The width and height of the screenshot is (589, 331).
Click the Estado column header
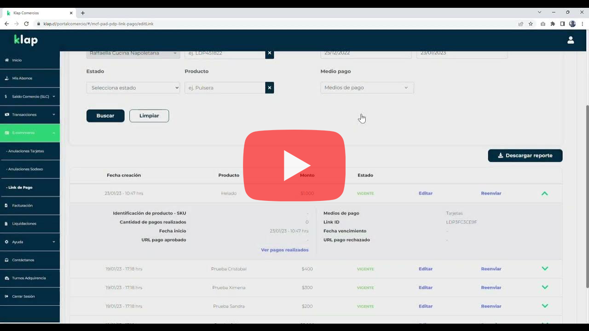click(365, 175)
